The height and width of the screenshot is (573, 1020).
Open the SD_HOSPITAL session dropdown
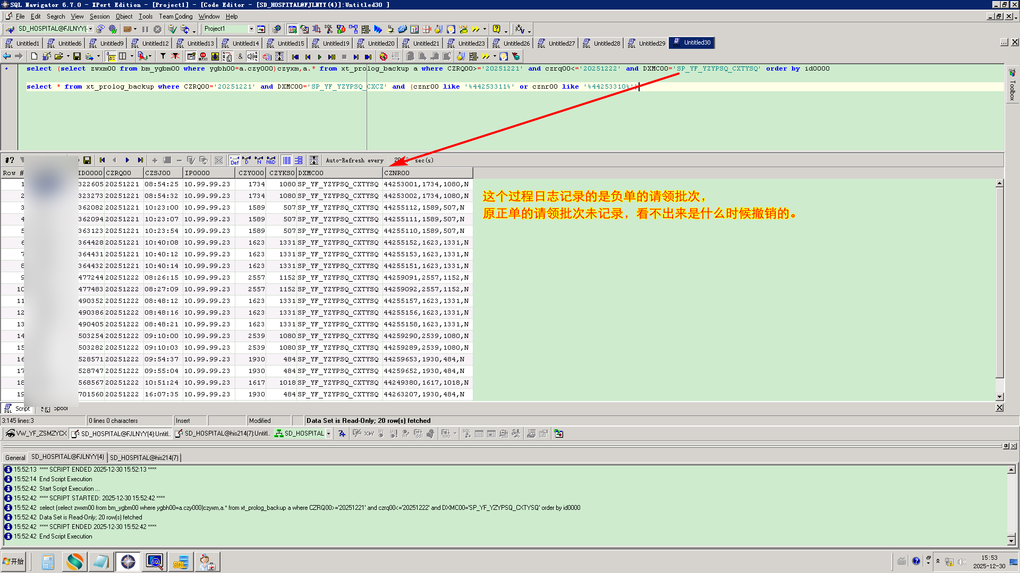tap(91, 29)
